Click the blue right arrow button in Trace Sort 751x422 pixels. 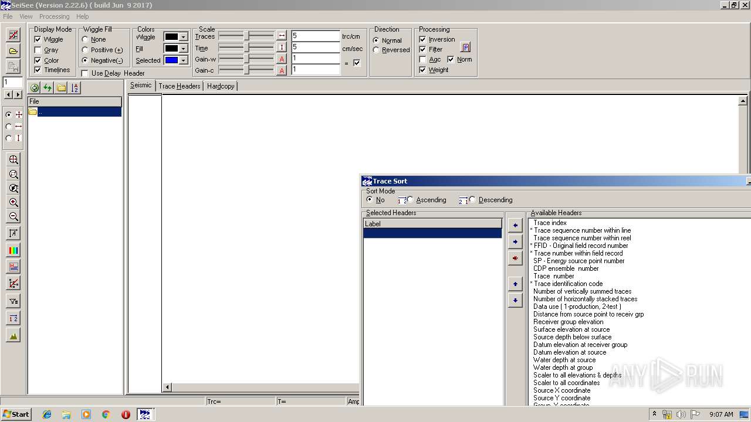tap(515, 241)
